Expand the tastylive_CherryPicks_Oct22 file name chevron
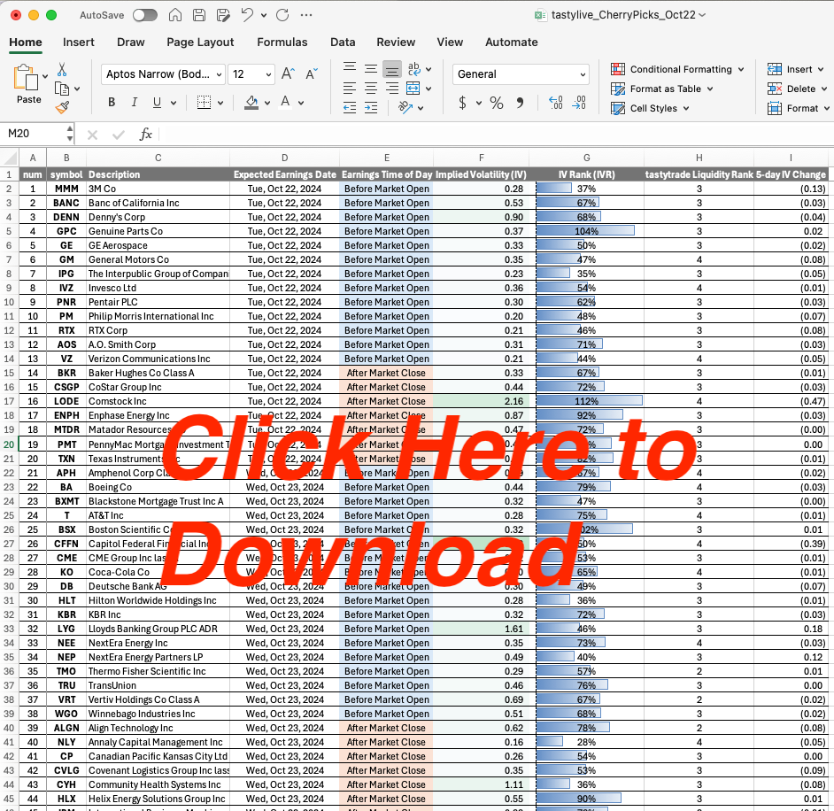The image size is (834, 811). [702, 15]
